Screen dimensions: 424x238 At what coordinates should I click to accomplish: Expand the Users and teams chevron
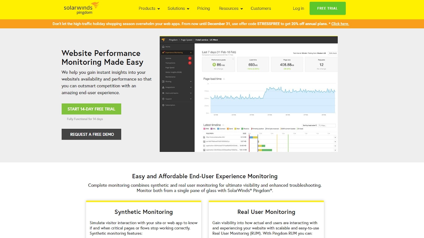coord(191,93)
